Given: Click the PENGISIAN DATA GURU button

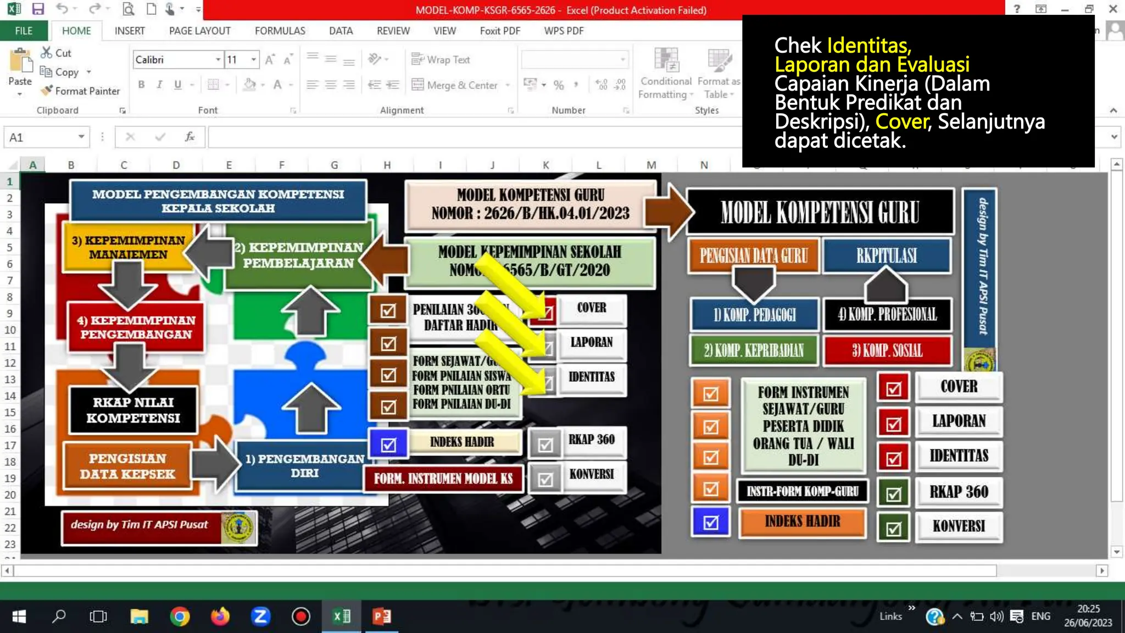Looking at the screenshot, I should 753,256.
